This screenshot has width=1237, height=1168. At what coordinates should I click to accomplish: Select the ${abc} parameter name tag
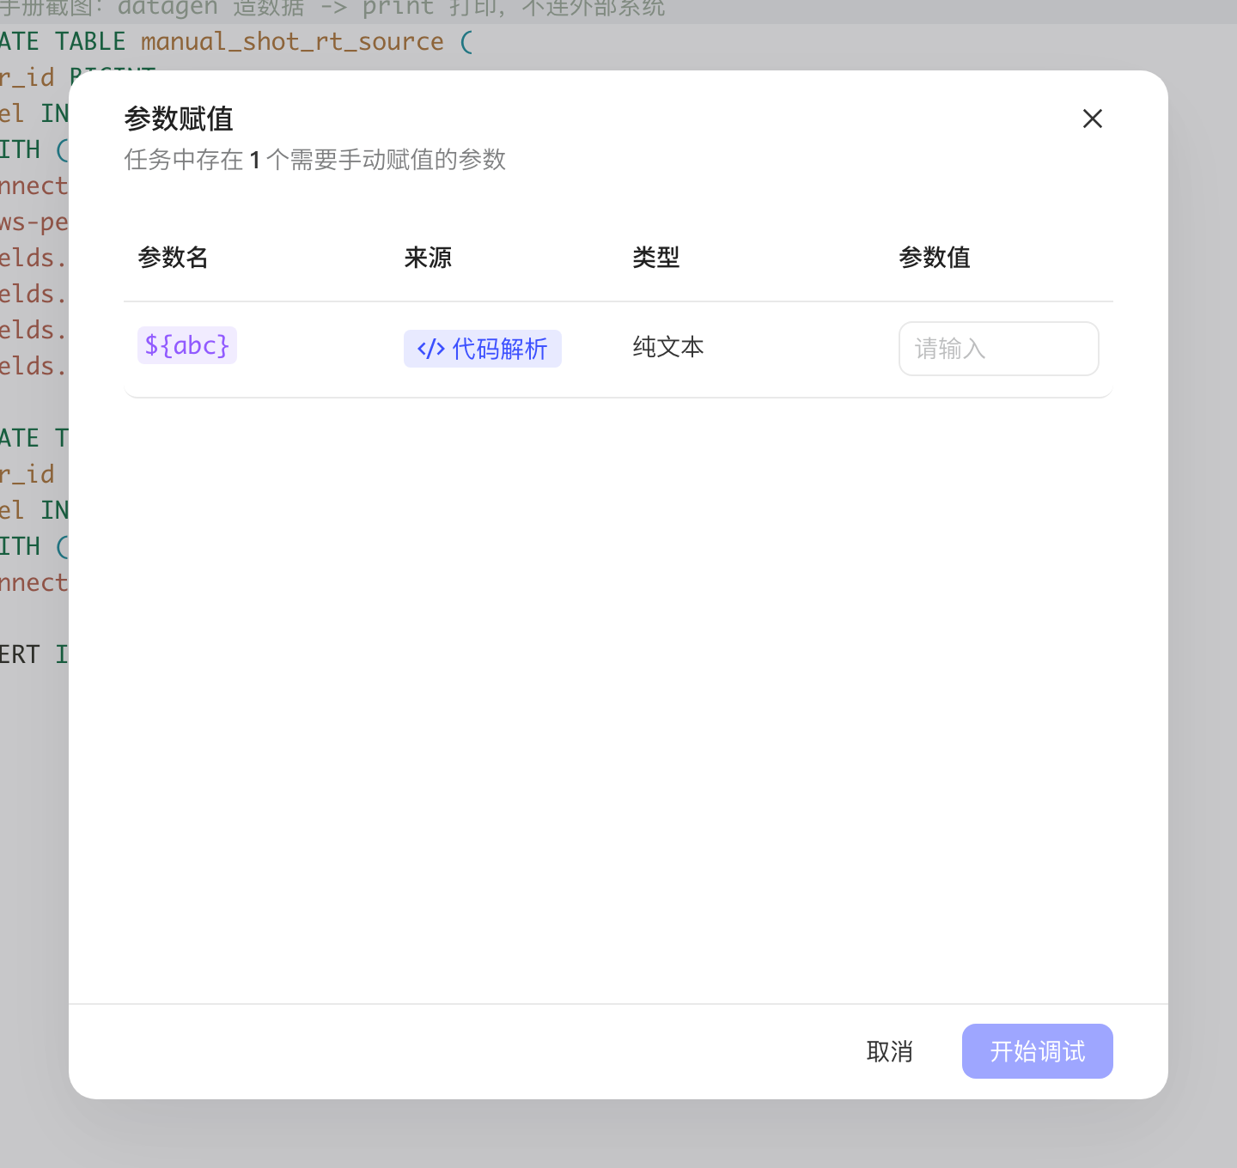click(x=187, y=345)
